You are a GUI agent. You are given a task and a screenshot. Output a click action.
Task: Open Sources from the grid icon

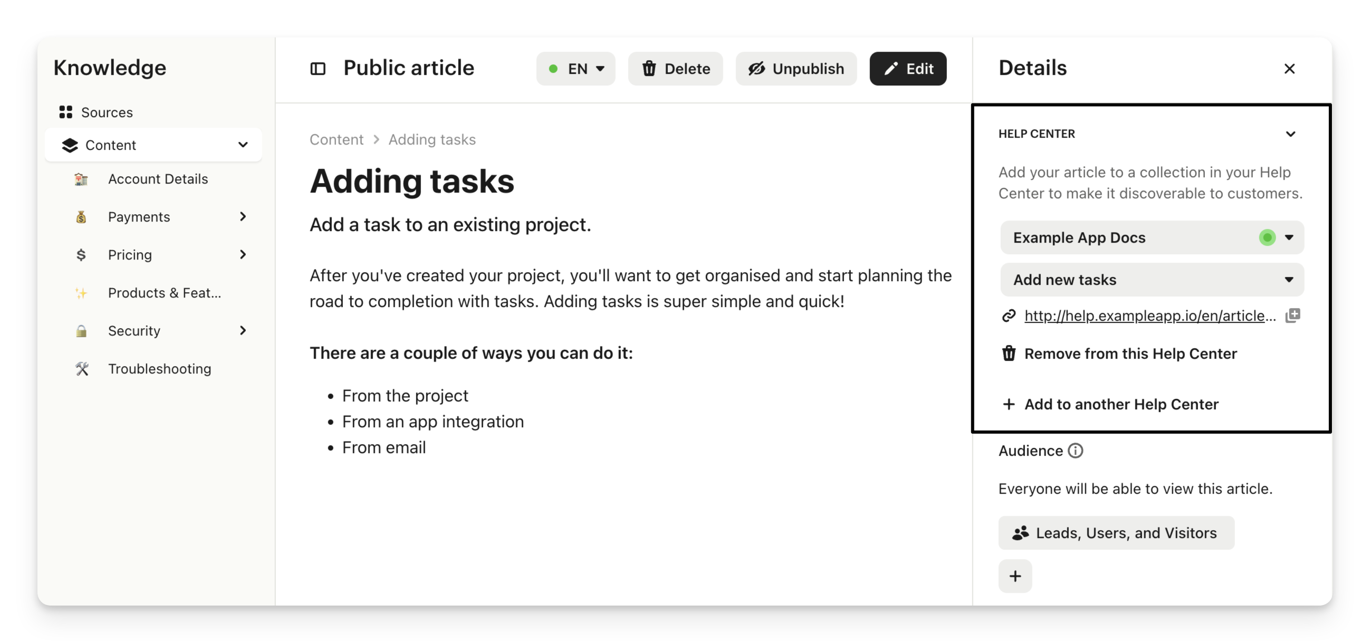tap(65, 112)
